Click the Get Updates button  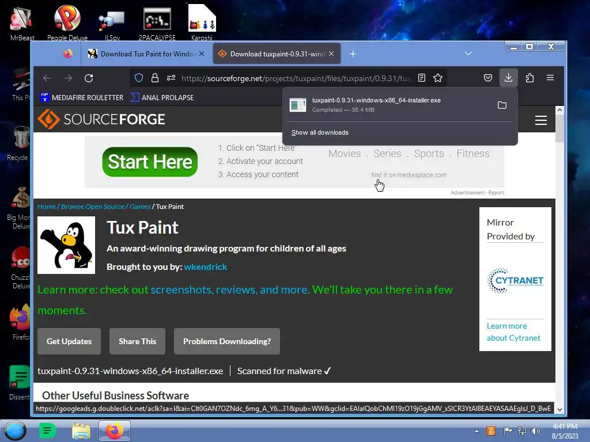69,341
